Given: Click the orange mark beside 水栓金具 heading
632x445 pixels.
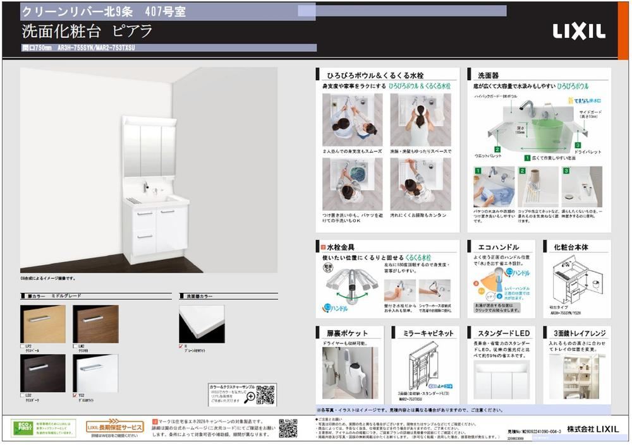Looking at the screenshot, I should tap(323, 247).
